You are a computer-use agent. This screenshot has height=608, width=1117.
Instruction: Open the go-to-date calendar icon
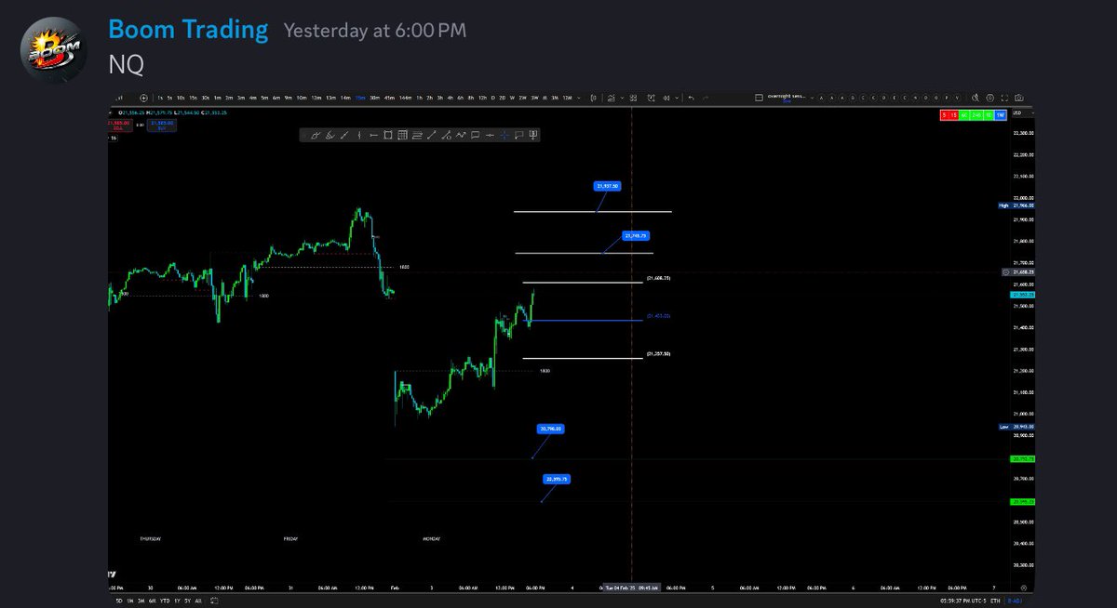[x=214, y=601]
